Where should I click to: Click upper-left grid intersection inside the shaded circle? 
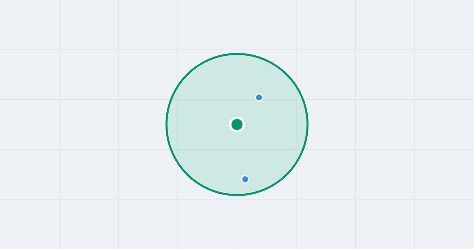pyautogui.click(x=178, y=100)
